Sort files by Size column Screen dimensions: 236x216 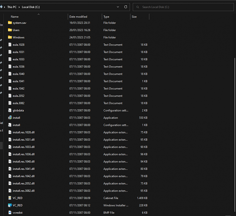134,17
